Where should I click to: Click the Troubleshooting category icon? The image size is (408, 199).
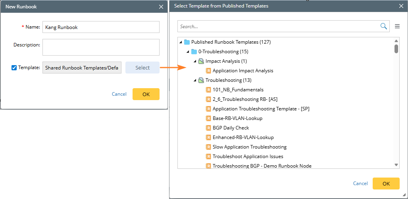201,80
